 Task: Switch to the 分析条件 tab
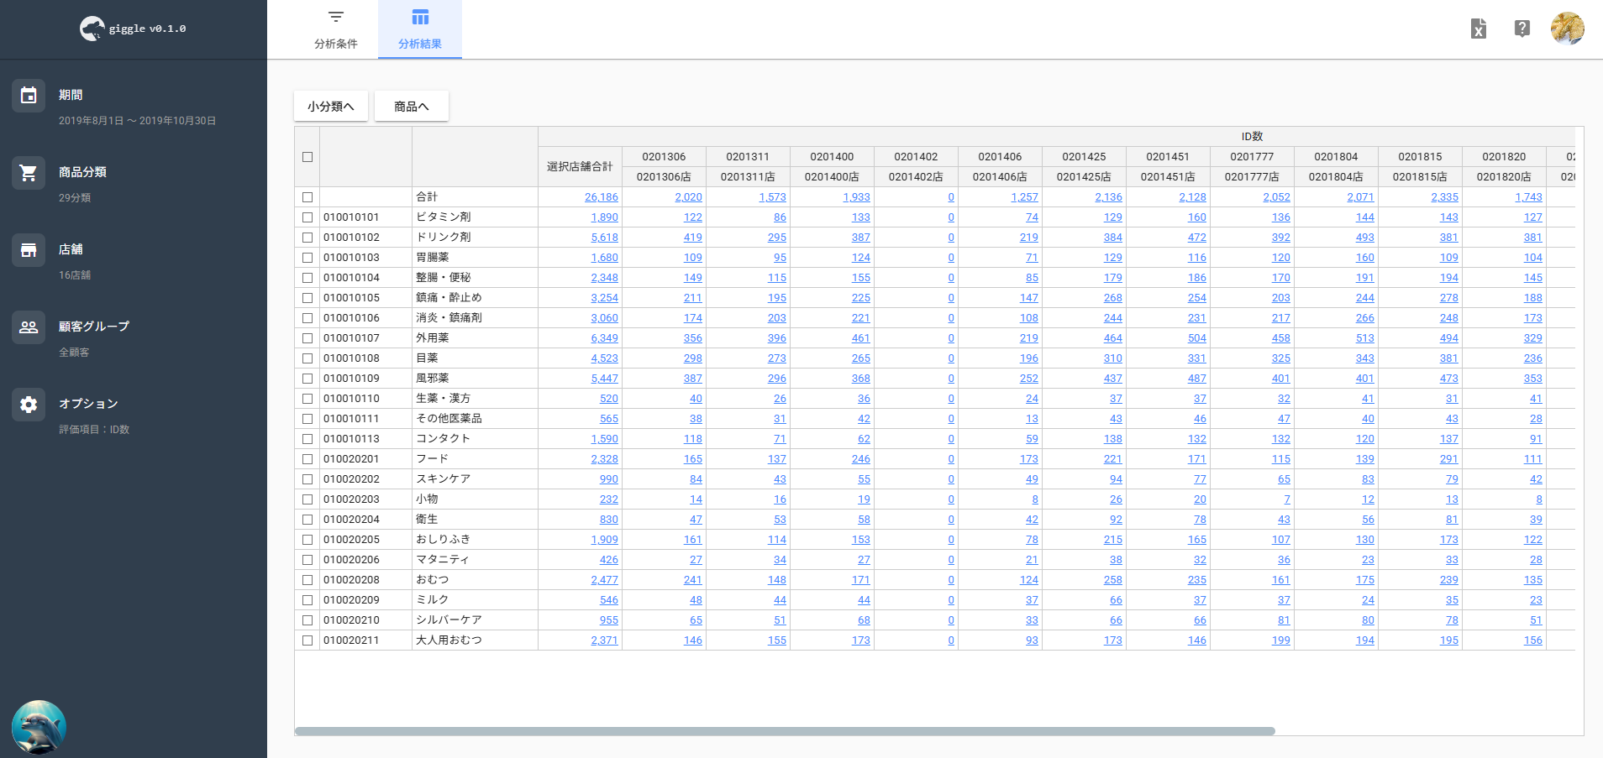[x=336, y=29]
